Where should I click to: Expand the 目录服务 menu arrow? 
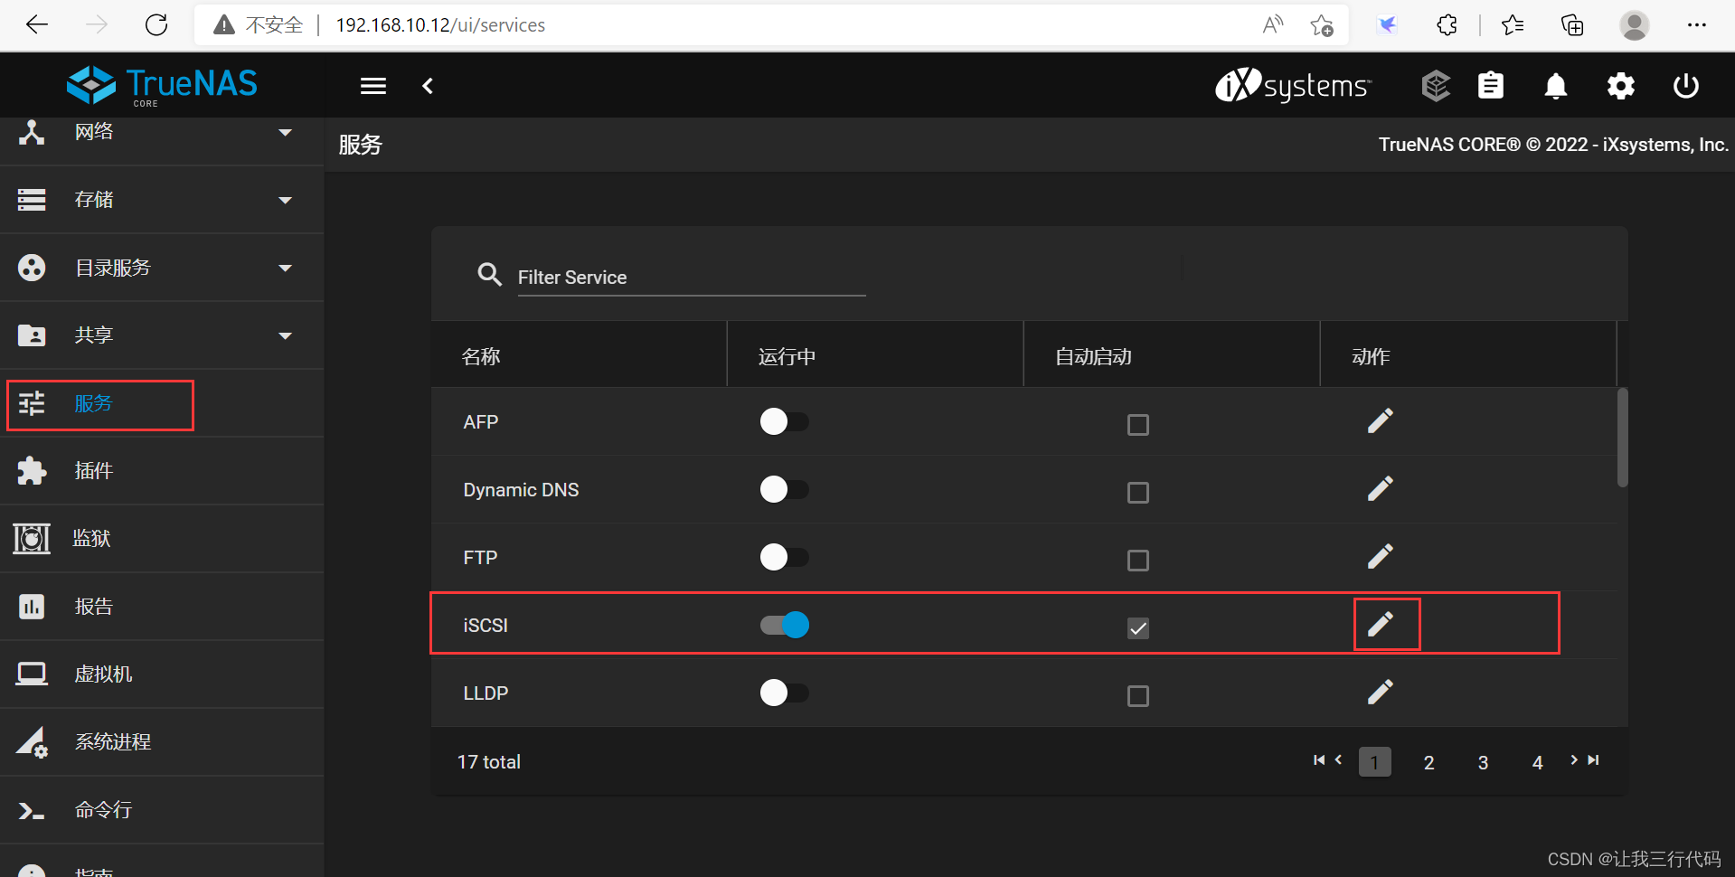tap(286, 268)
